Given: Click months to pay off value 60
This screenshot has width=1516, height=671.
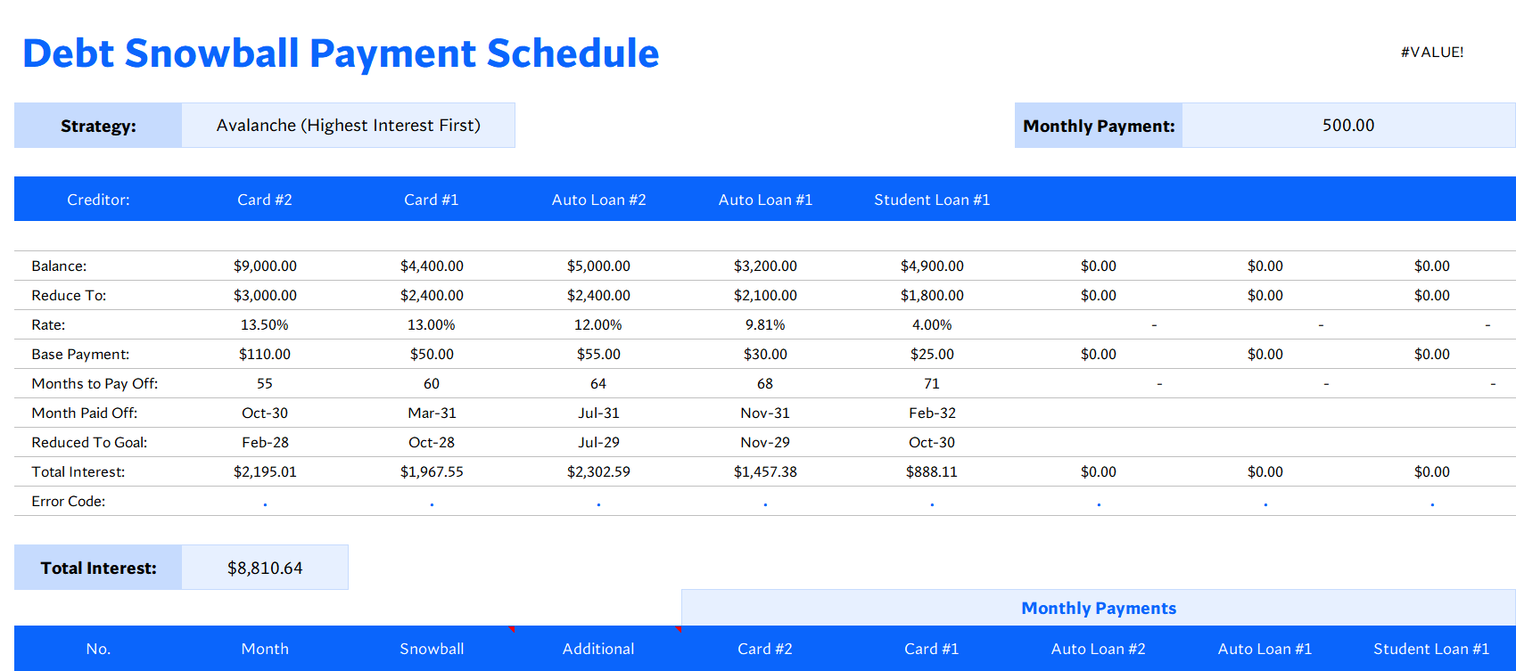Looking at the screenshot, I should pyautogui.click(x=432, y=383).
